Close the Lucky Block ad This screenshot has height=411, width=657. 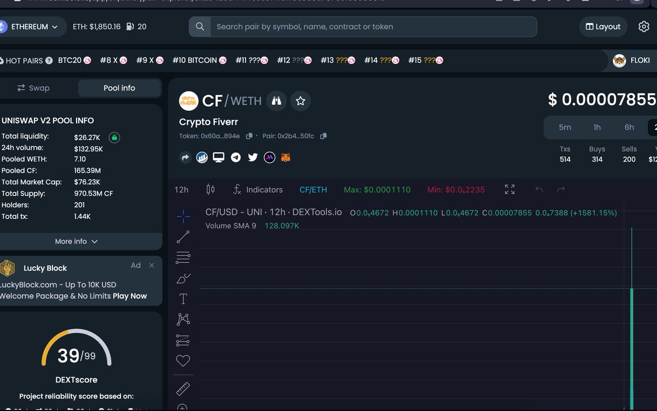[x=152, y=265]
